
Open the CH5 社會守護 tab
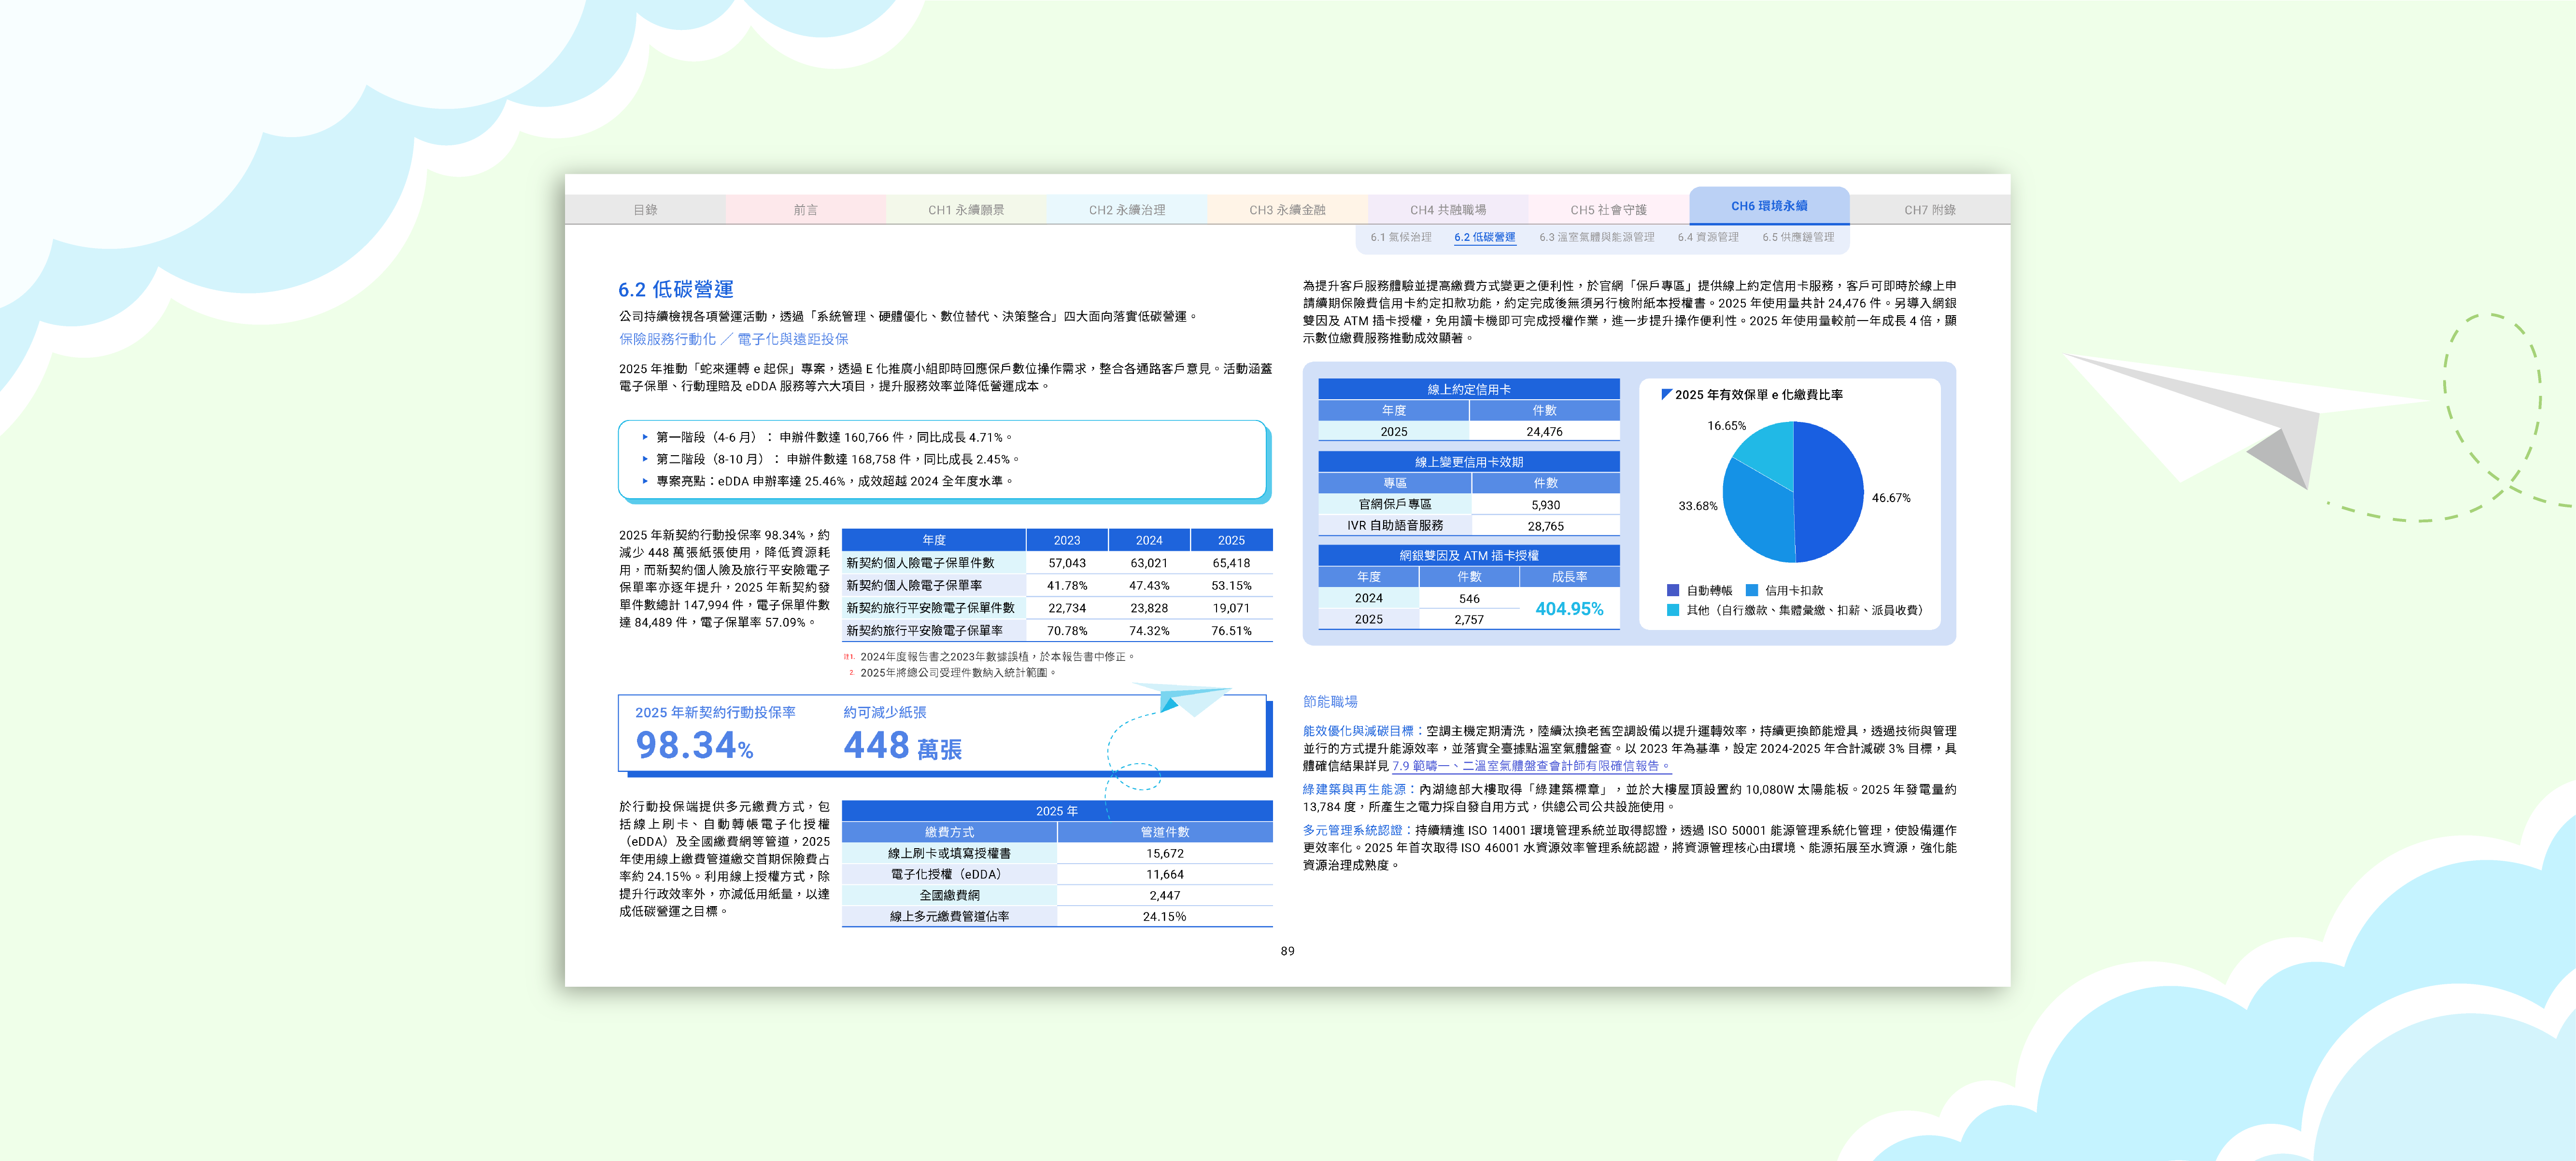(x=1608, y=210)
